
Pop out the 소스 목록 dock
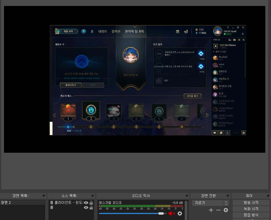(93, 196)
